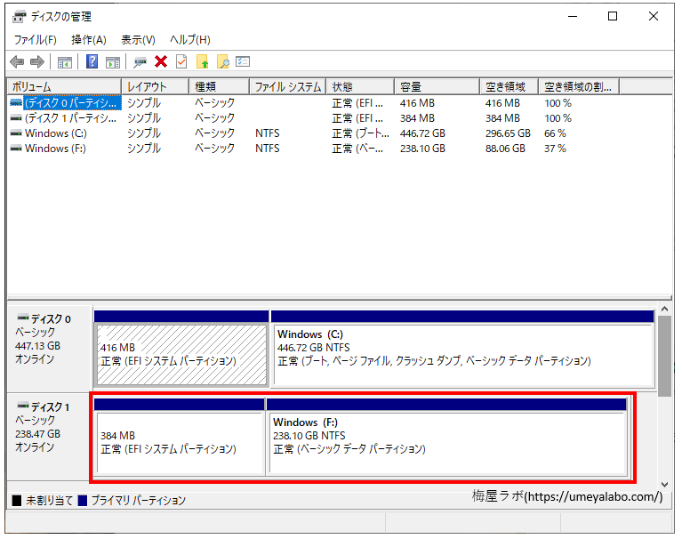Open the ヘルプ(H) menu

(x=190, y=40)
